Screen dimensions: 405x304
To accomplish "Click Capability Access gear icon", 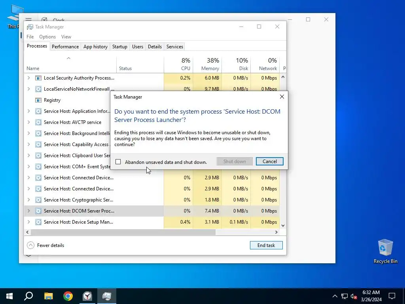I will [x=38, y=144].
